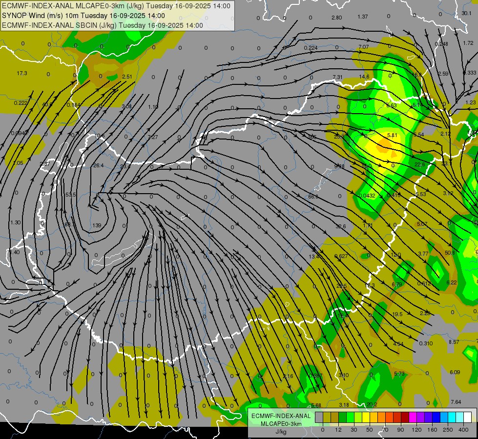Click the legend scale label 50

pos(370,430)
